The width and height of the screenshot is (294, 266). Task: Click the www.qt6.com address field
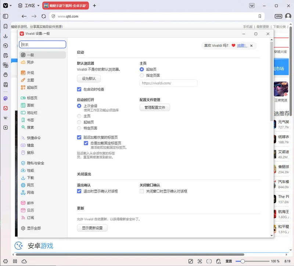[x=157, y=16]
